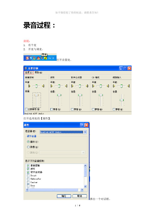This screenshot has width=155, height=220.
Task: Open the QQ penguin tray icon
Action: tap(38, 58)
